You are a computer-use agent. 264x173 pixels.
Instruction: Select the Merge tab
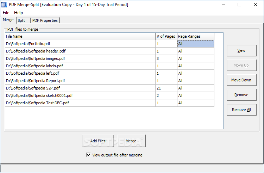tap(8, 20)
